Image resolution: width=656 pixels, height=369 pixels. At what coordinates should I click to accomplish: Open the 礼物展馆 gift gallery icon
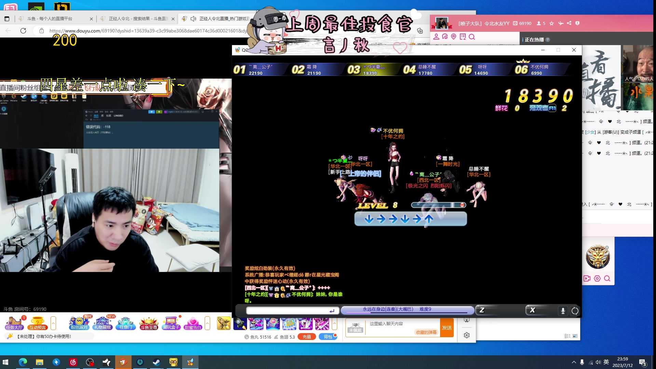(x=102, y=323)
